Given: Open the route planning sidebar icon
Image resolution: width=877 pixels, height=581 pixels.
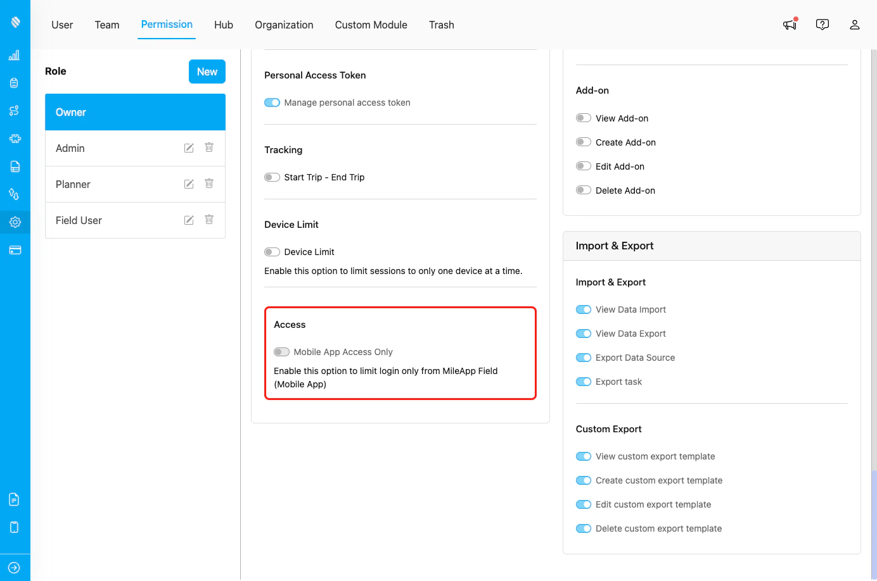Looking at the screenshot, I should pyautogui.click(x=15, y=110).
